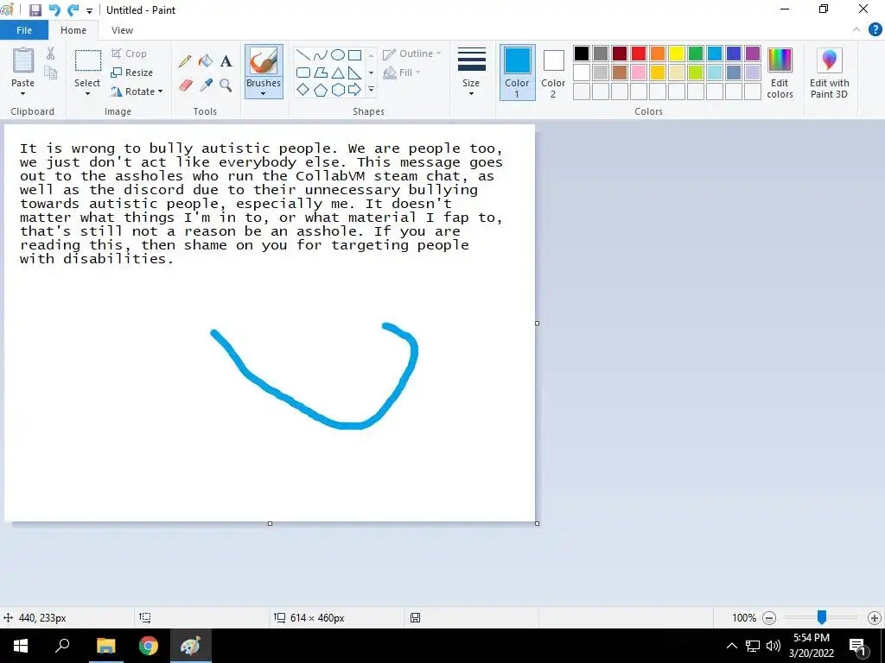The image size is (885, 663).
Task: Choose the Right triangle shape
Action: (354, 73)
